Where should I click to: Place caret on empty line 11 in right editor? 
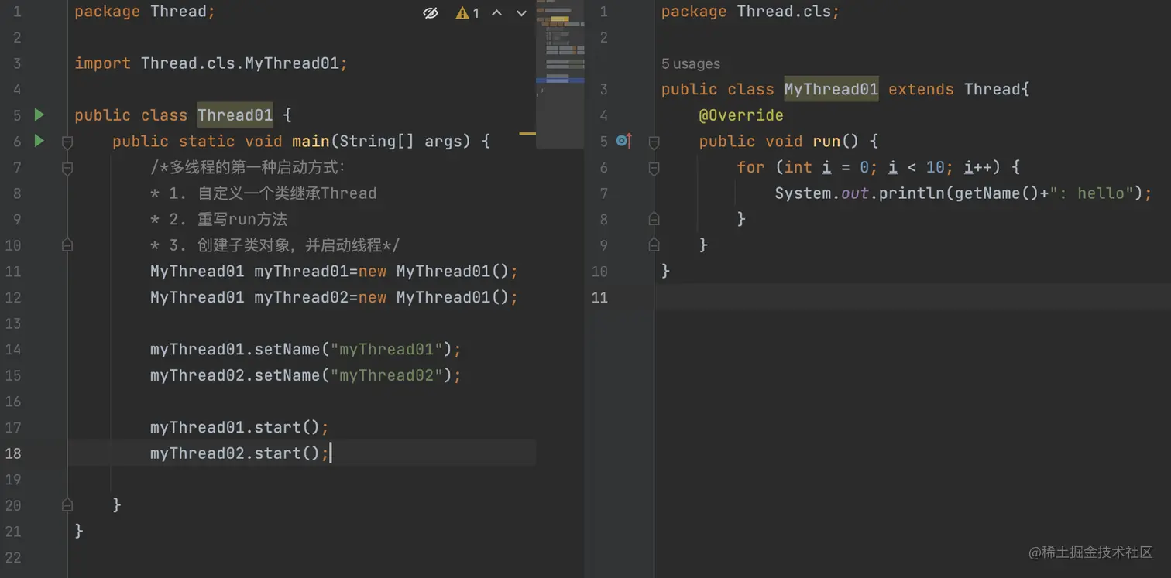pos(912,297)
